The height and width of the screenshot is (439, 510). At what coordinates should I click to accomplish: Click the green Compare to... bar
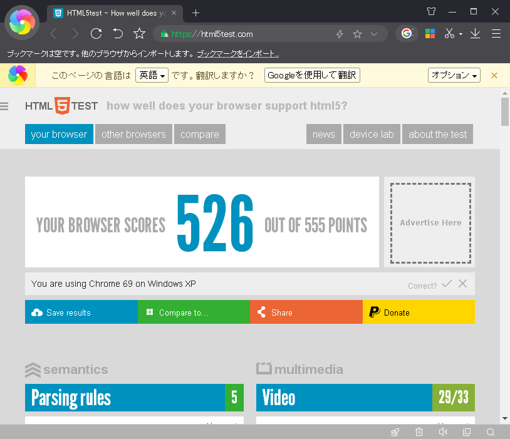pos(194,312)
